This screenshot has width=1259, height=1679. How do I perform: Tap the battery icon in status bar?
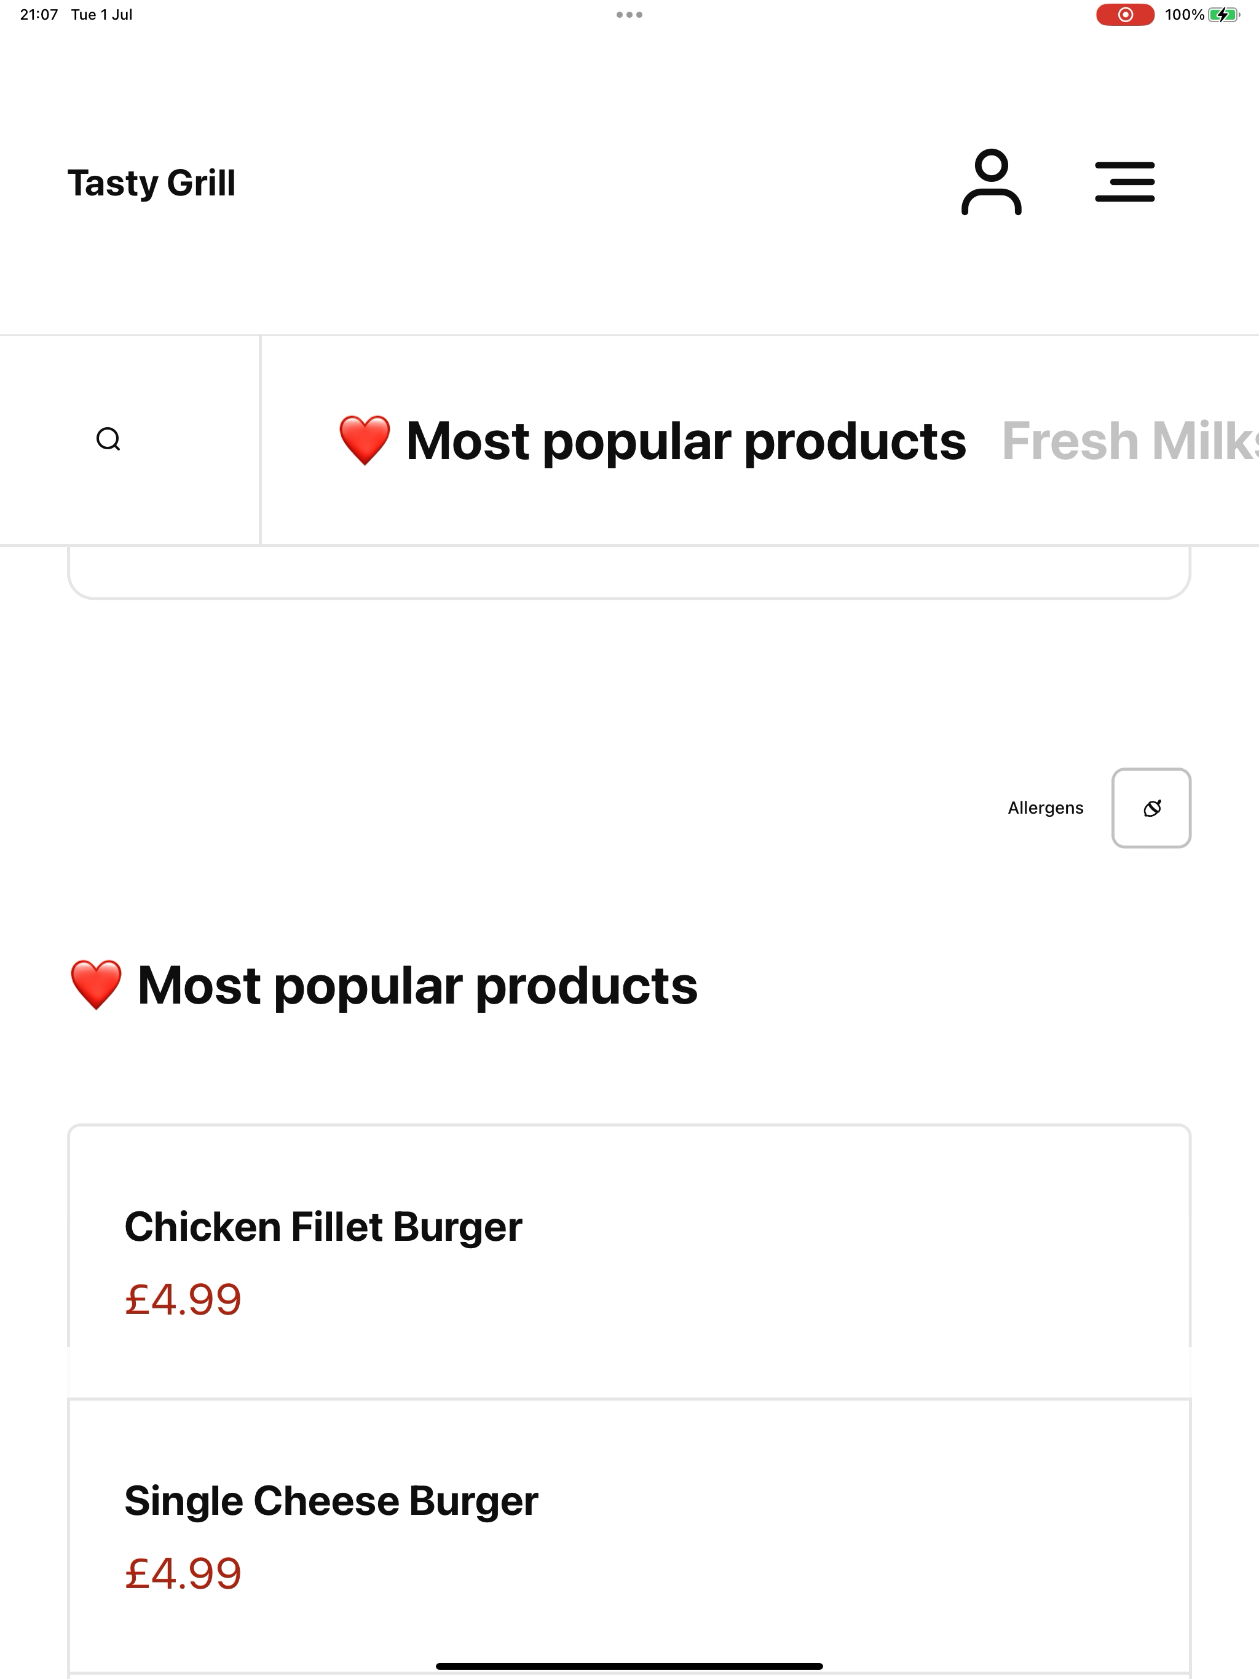[x=1223, y=14]
